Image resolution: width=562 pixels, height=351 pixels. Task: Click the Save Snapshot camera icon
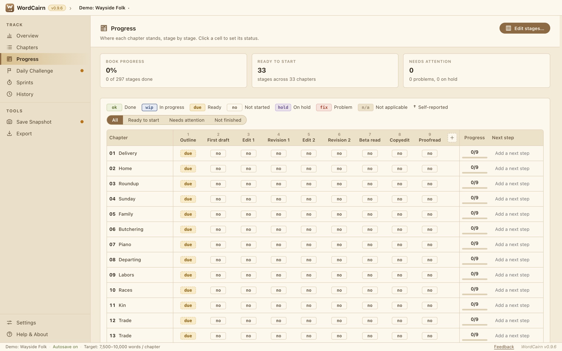[x=9, y=122]
